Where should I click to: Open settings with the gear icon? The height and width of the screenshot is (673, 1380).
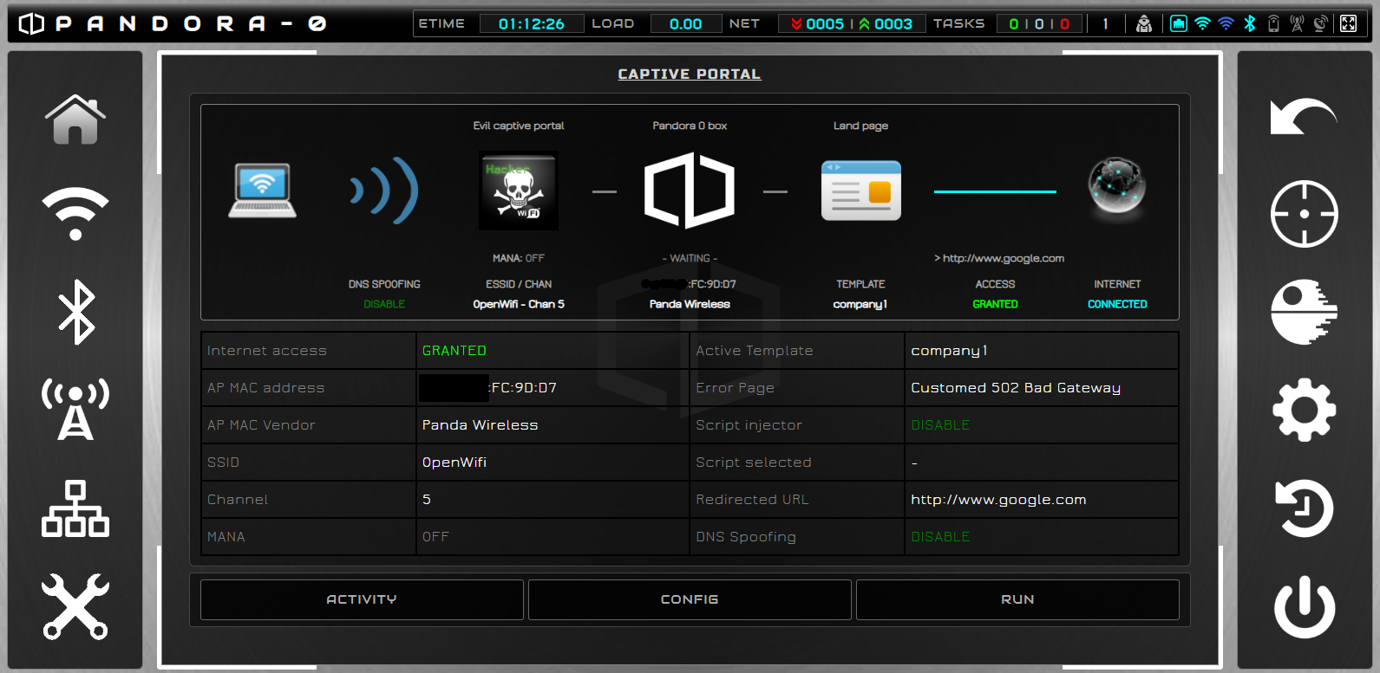coord(1304,410)
